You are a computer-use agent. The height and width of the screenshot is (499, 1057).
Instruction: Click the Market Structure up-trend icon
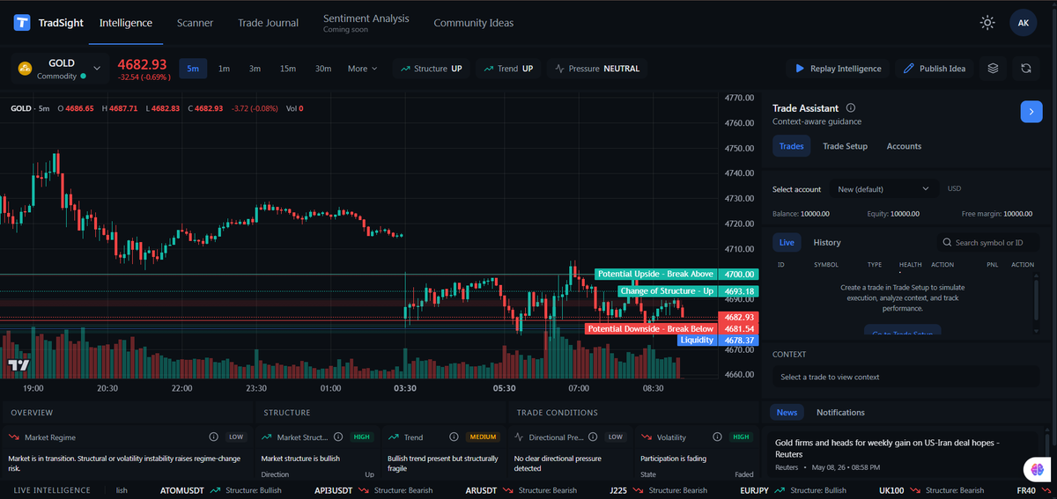point(267,437)
